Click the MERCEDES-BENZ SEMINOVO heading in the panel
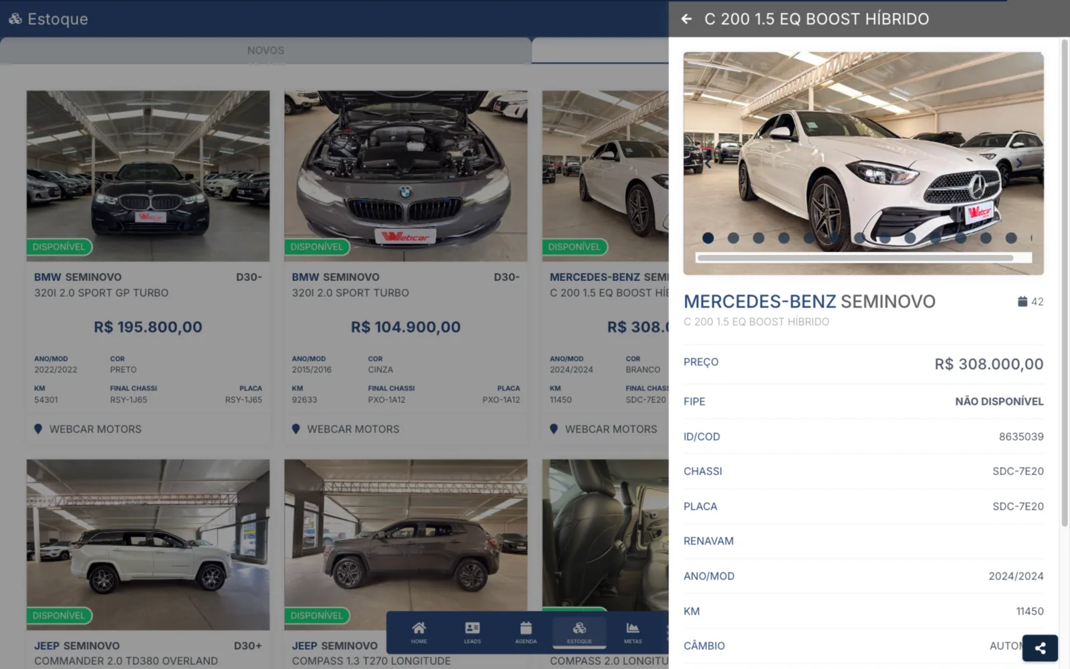The width and height of the screenshot is (1070, 669). tap(809, 302)
